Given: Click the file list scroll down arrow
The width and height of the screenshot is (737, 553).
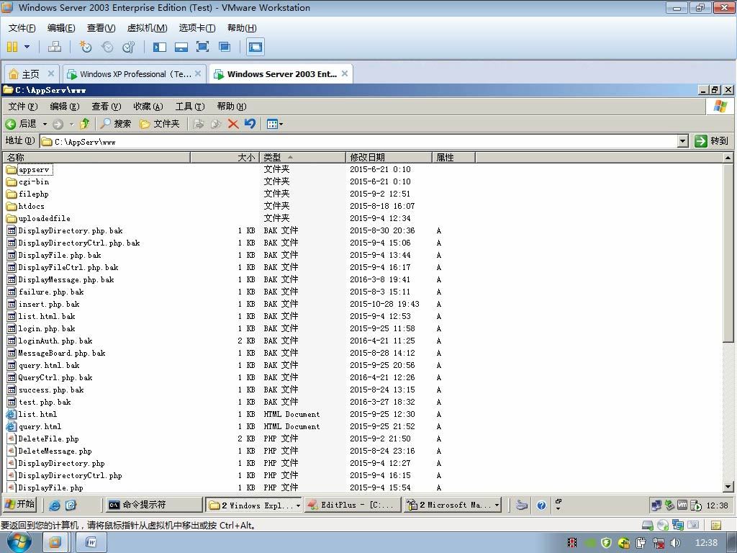Looking at the screenshot, I should [728, 487].
